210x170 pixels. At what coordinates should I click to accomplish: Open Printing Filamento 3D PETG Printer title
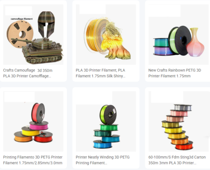coord(33,160)
